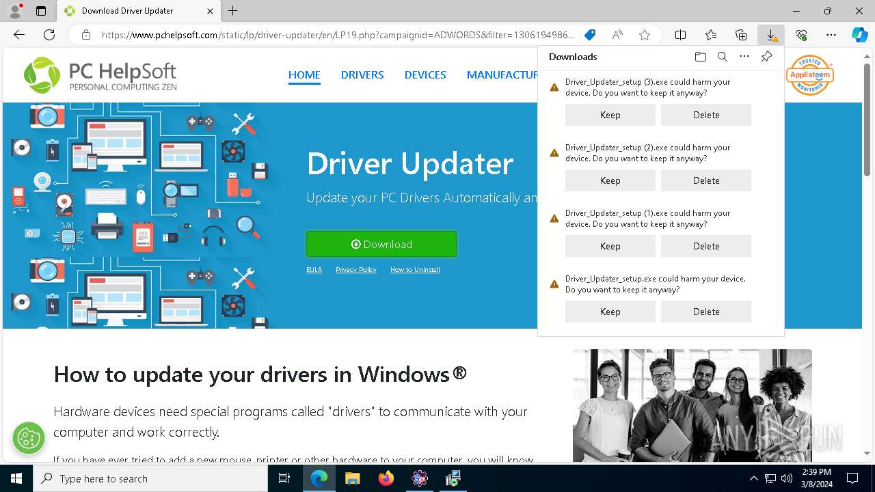875x492 pixels.
Task: Click the AppEsteem trusted badge
Action: coord(810,75)
